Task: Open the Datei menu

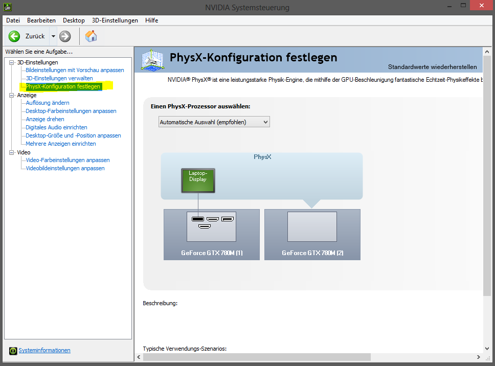Action: [x=13, y=20]
